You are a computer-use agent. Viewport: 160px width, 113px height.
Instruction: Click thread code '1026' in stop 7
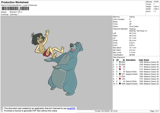tap(141, 76)
